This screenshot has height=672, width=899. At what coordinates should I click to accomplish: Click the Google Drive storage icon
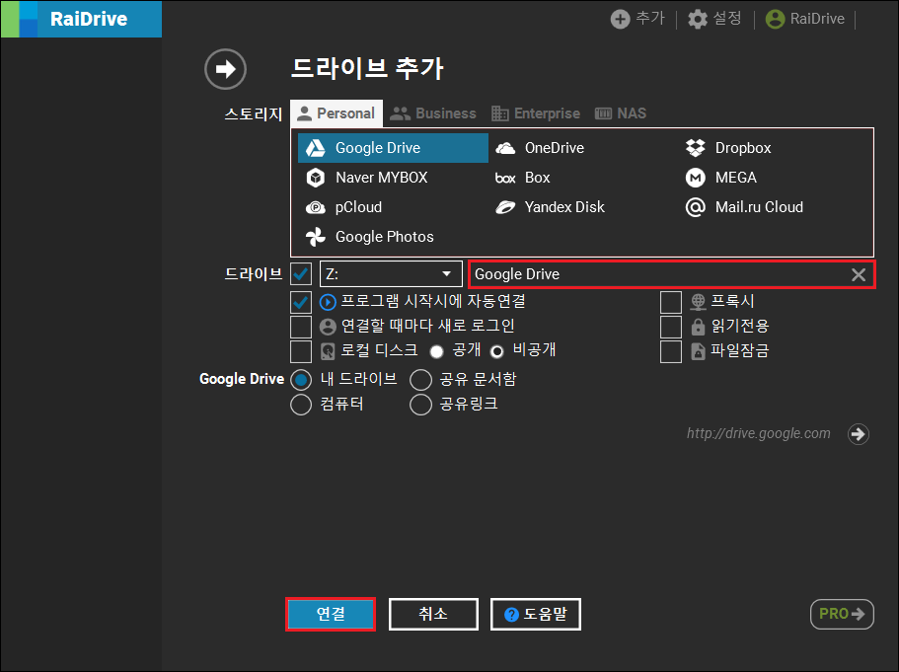(x=316, y=148)
